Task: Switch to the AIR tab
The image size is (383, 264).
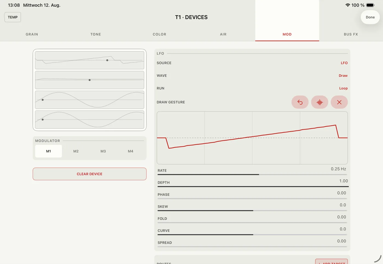Action: click(223, 34)
